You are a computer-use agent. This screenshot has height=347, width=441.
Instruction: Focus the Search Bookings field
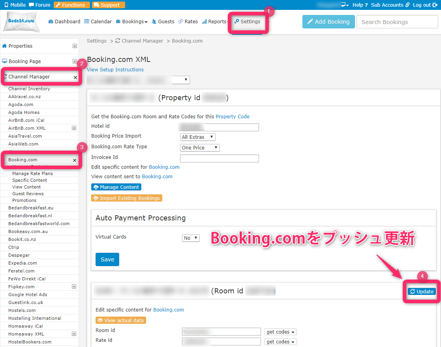397,22
